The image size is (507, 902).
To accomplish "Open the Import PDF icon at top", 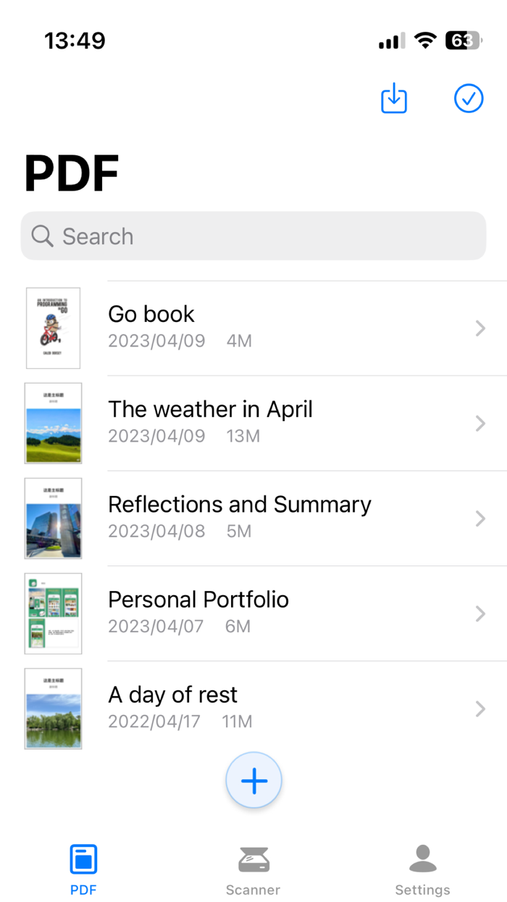I will [393, 99].
